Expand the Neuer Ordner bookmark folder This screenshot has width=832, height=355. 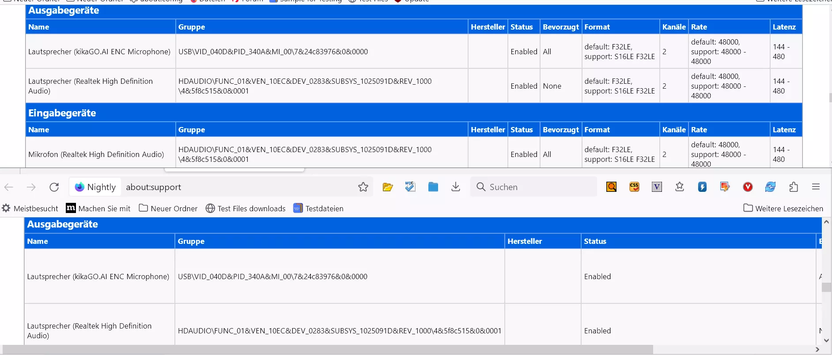[168, 209]
